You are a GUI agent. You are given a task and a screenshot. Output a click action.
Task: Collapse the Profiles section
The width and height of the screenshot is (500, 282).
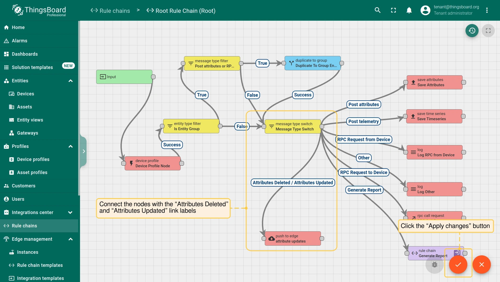(71, 146)
